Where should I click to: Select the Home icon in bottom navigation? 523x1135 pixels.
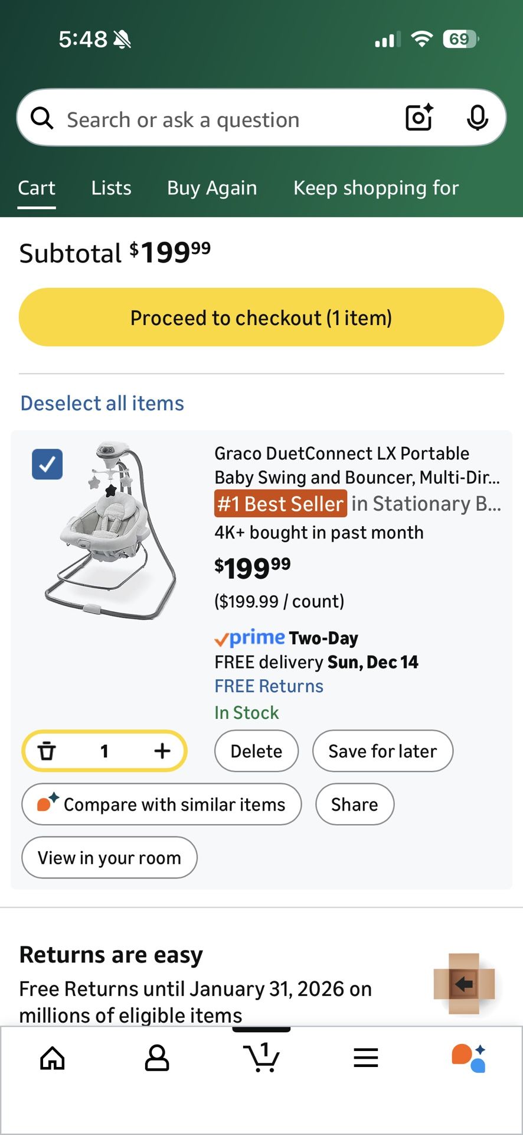coord(52,1058)
